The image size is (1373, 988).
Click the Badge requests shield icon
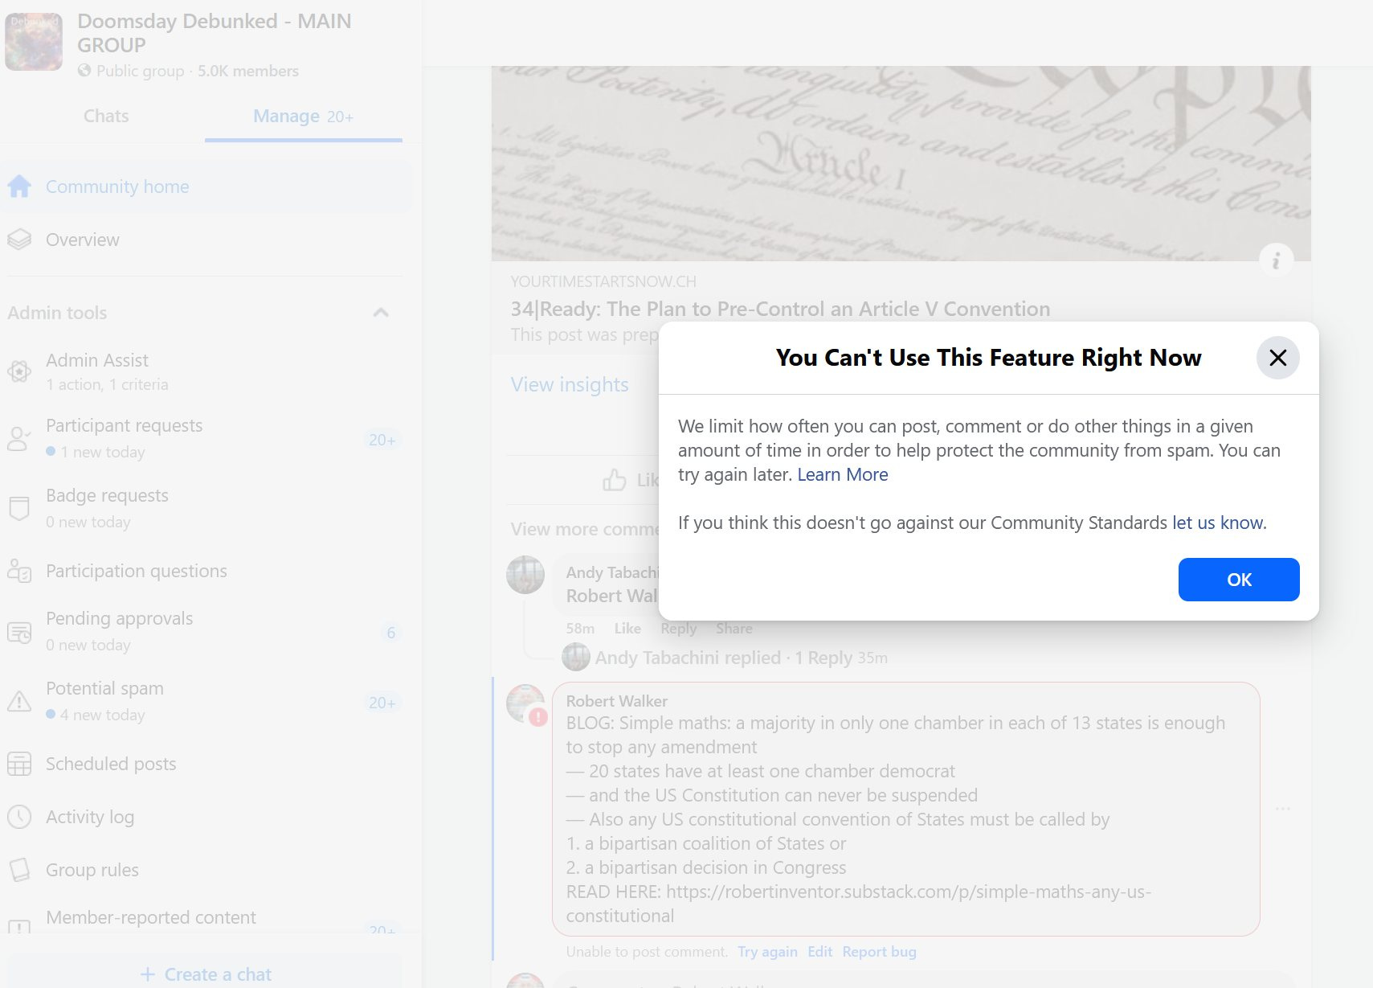click(19, 508)
